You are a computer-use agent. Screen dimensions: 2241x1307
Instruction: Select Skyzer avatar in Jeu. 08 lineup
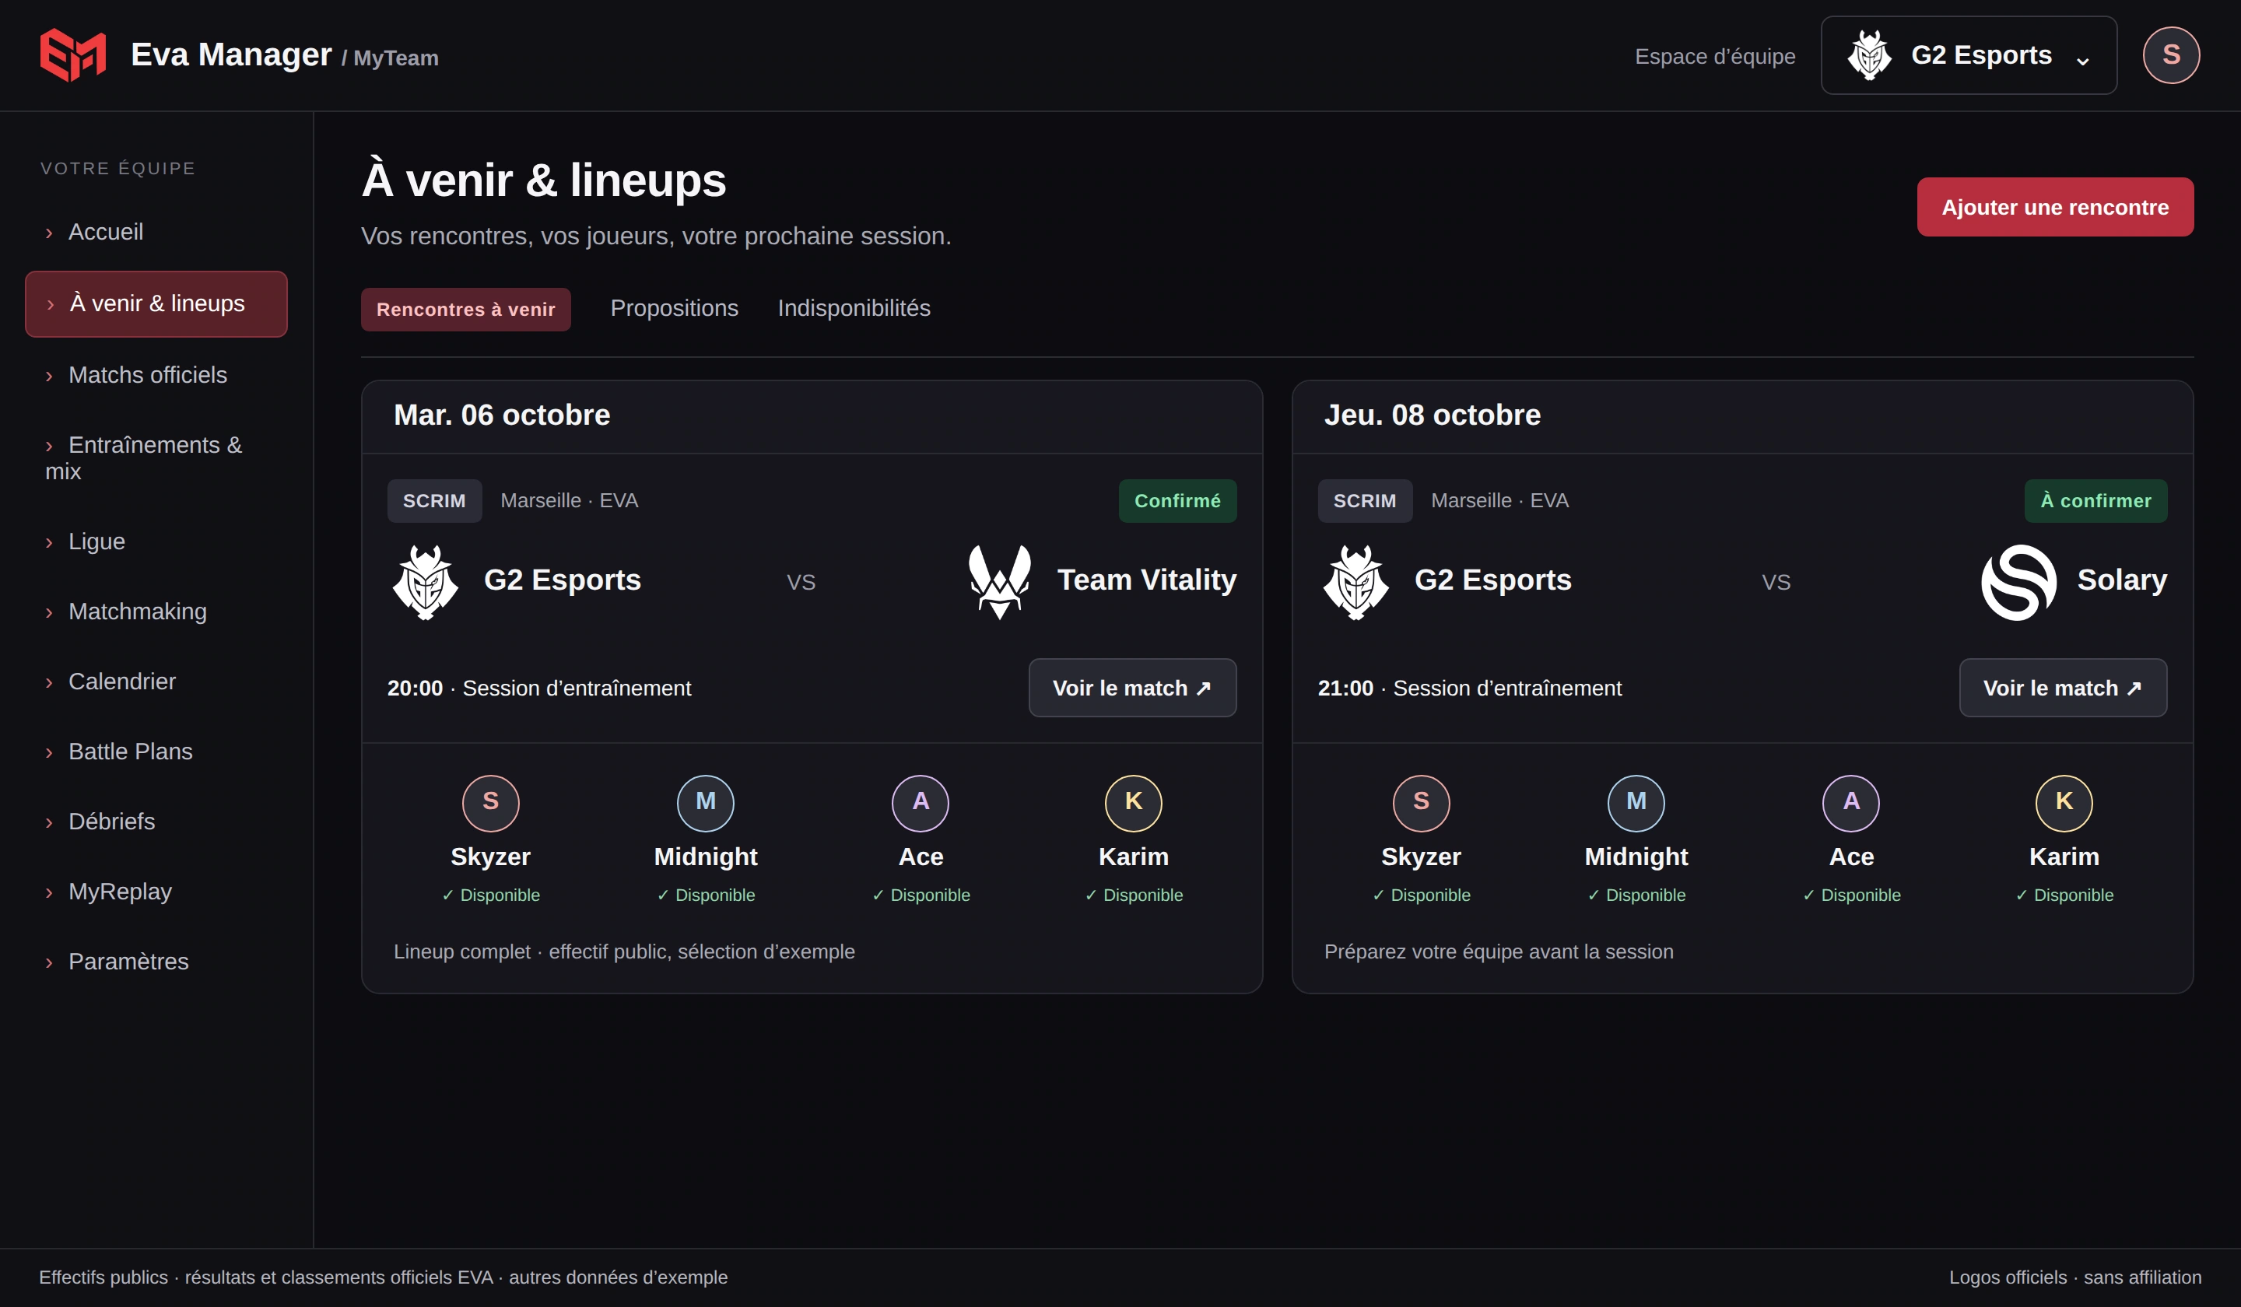pos(1421,803)
